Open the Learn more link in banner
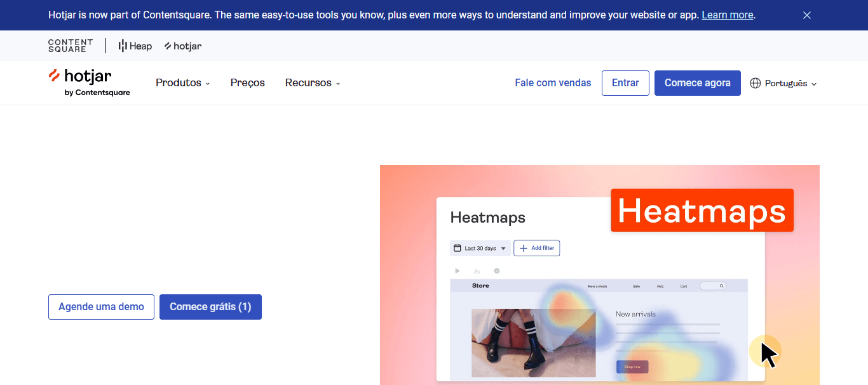The height and width of the screenshot is (385, 868). [x=728, y=15]
